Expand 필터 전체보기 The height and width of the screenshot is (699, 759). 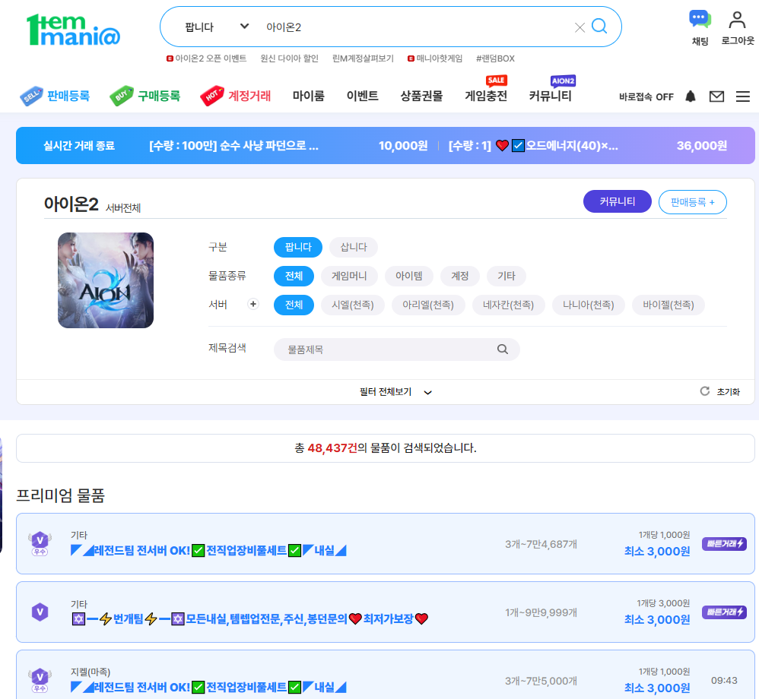[395, 392]
